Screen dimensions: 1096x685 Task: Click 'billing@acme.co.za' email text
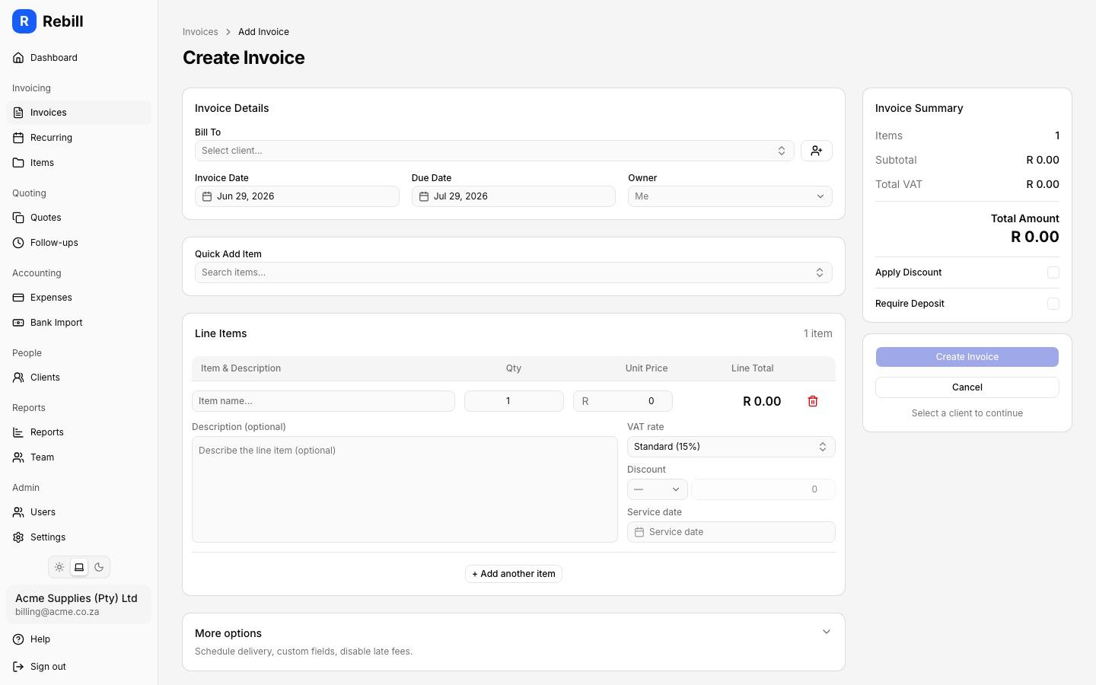pos(57,612)
